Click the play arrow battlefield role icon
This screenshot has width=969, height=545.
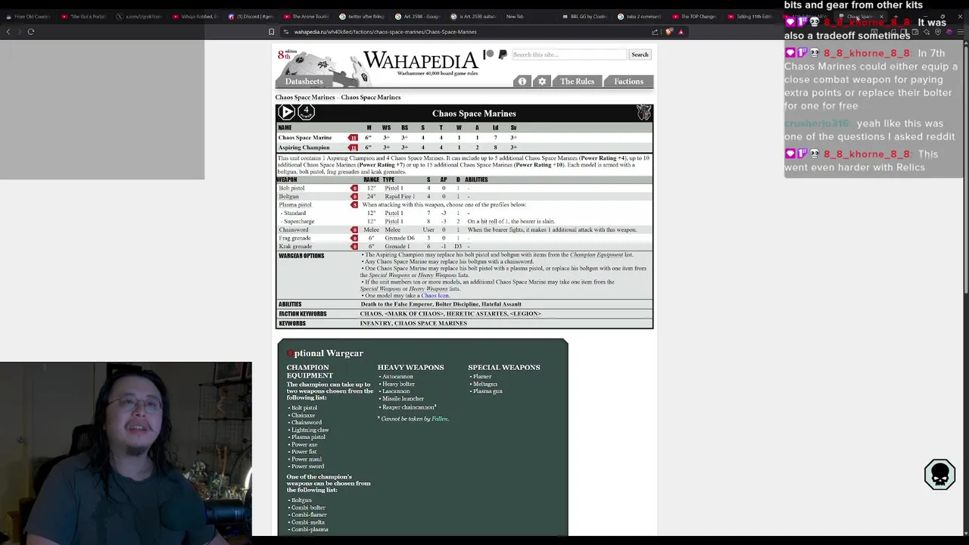tap(286, 112)
